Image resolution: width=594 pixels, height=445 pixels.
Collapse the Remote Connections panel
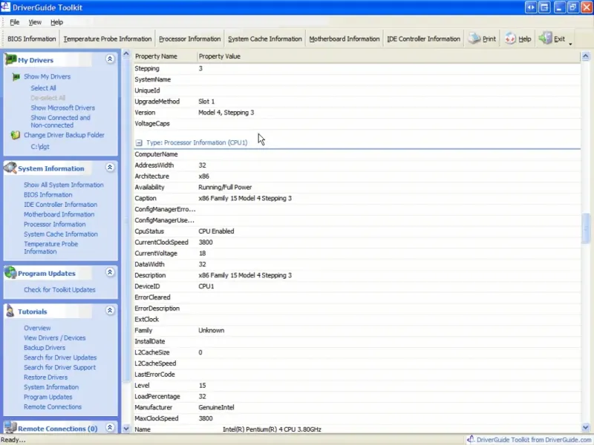click(x=110, y=428)
